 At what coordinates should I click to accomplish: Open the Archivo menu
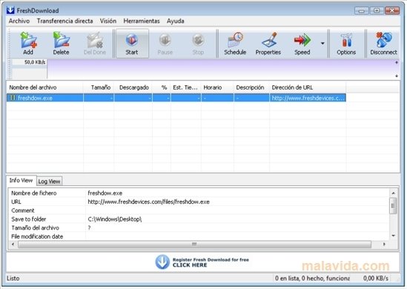coord(19,21)
